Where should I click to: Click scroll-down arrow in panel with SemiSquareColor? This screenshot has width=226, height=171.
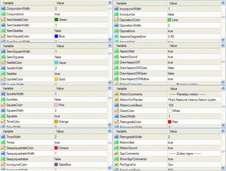coord(110,39)
